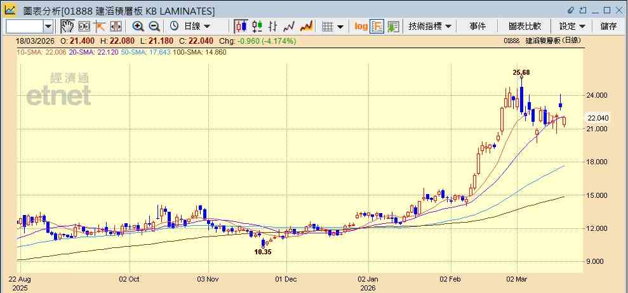Open the 設定 menu
This screenshot has width=628, height=293.
point(572,27)
